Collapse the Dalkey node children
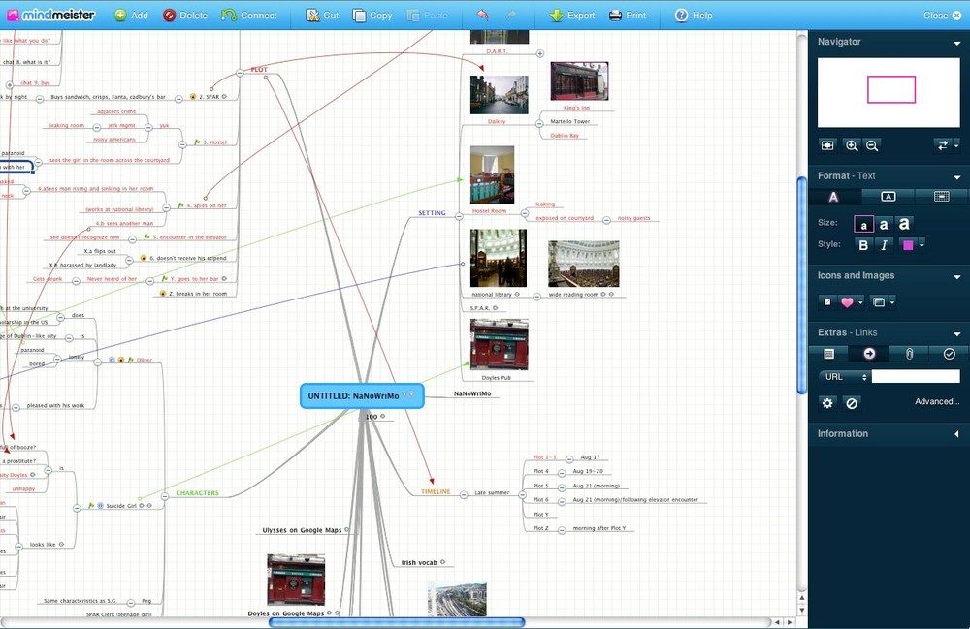This screenshot has width=970, height=629. pyautogui.click(x=539, y=124)
